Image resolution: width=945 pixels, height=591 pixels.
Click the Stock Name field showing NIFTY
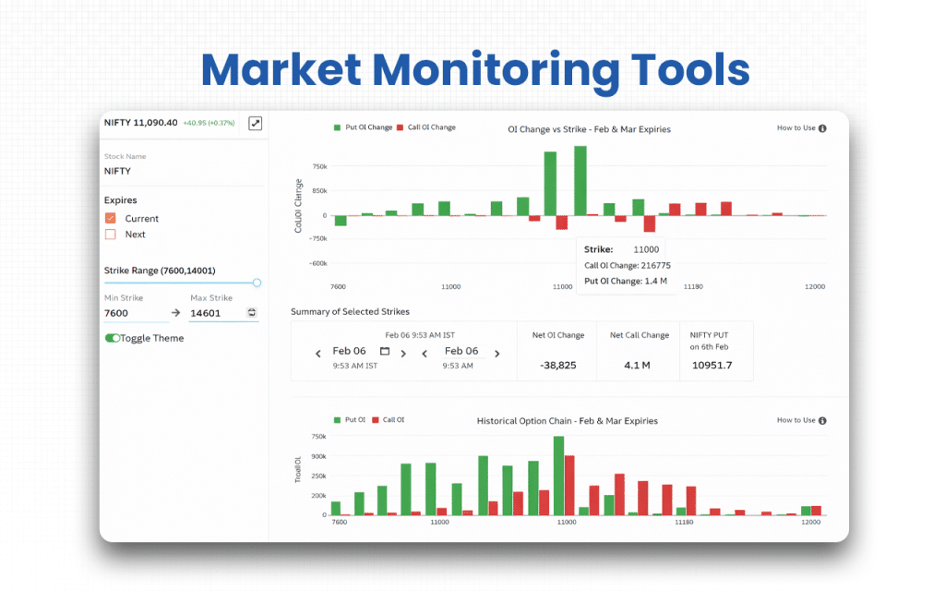coord(138,170)
